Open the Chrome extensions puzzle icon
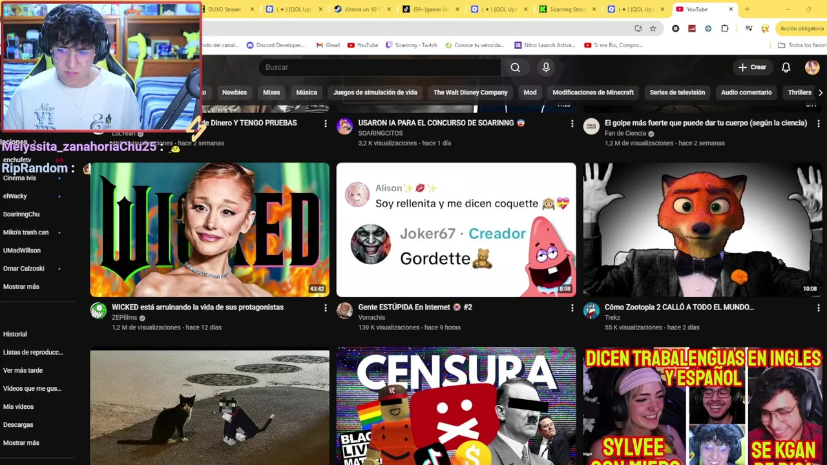 point(724,28)
